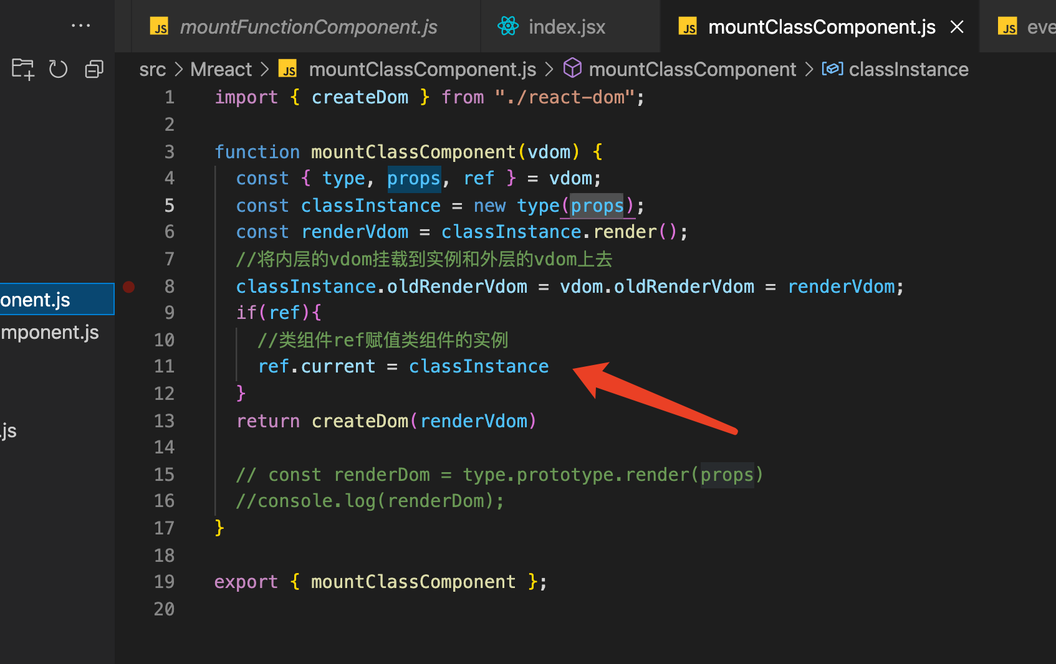Open the src breadcrumb dropdown
The height and width of the screenshot is (664, 1056).
tap(152, 69)
